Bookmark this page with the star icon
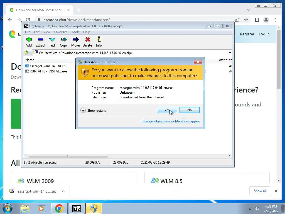This screenshot has height=214, width=285. (x=246, y=20)
